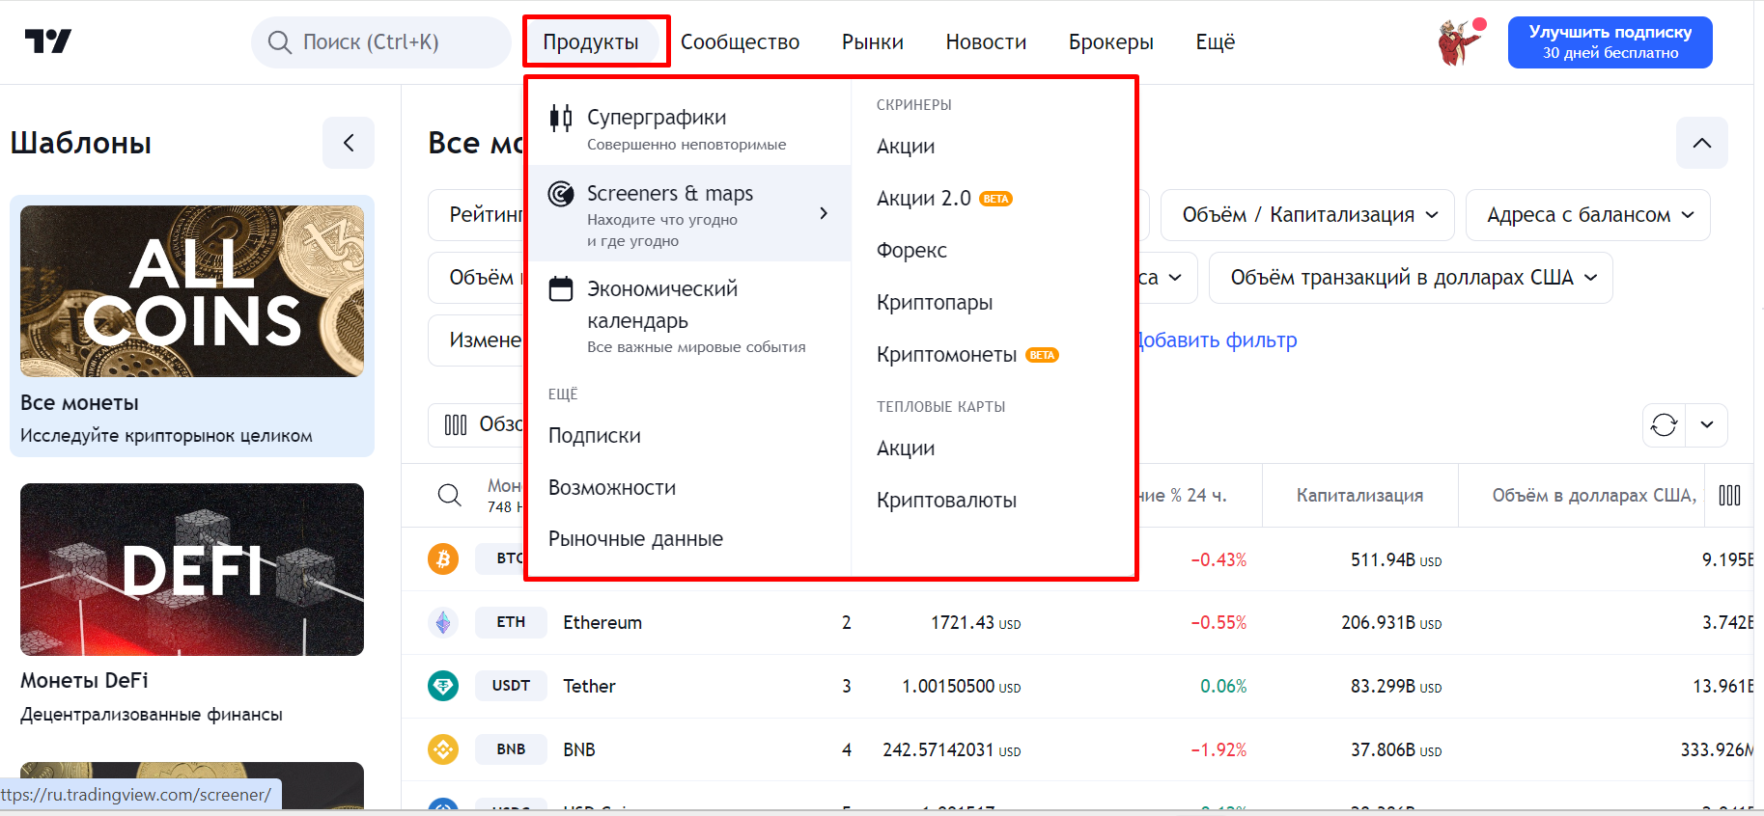
Task: Open Акции under Тепловые карты
Action: tap(906, 449)
